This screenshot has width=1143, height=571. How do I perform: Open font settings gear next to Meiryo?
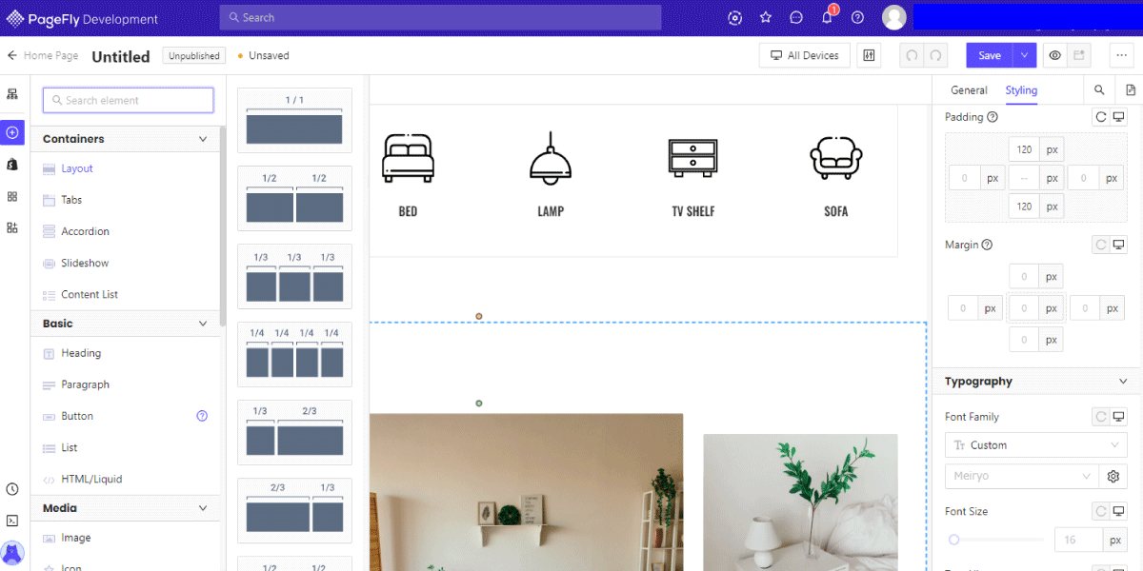pos(1113,476)
